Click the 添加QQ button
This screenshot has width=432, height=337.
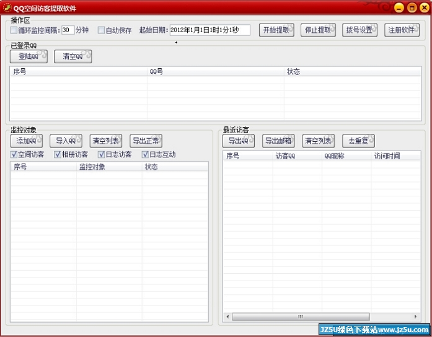coord(27,141)
